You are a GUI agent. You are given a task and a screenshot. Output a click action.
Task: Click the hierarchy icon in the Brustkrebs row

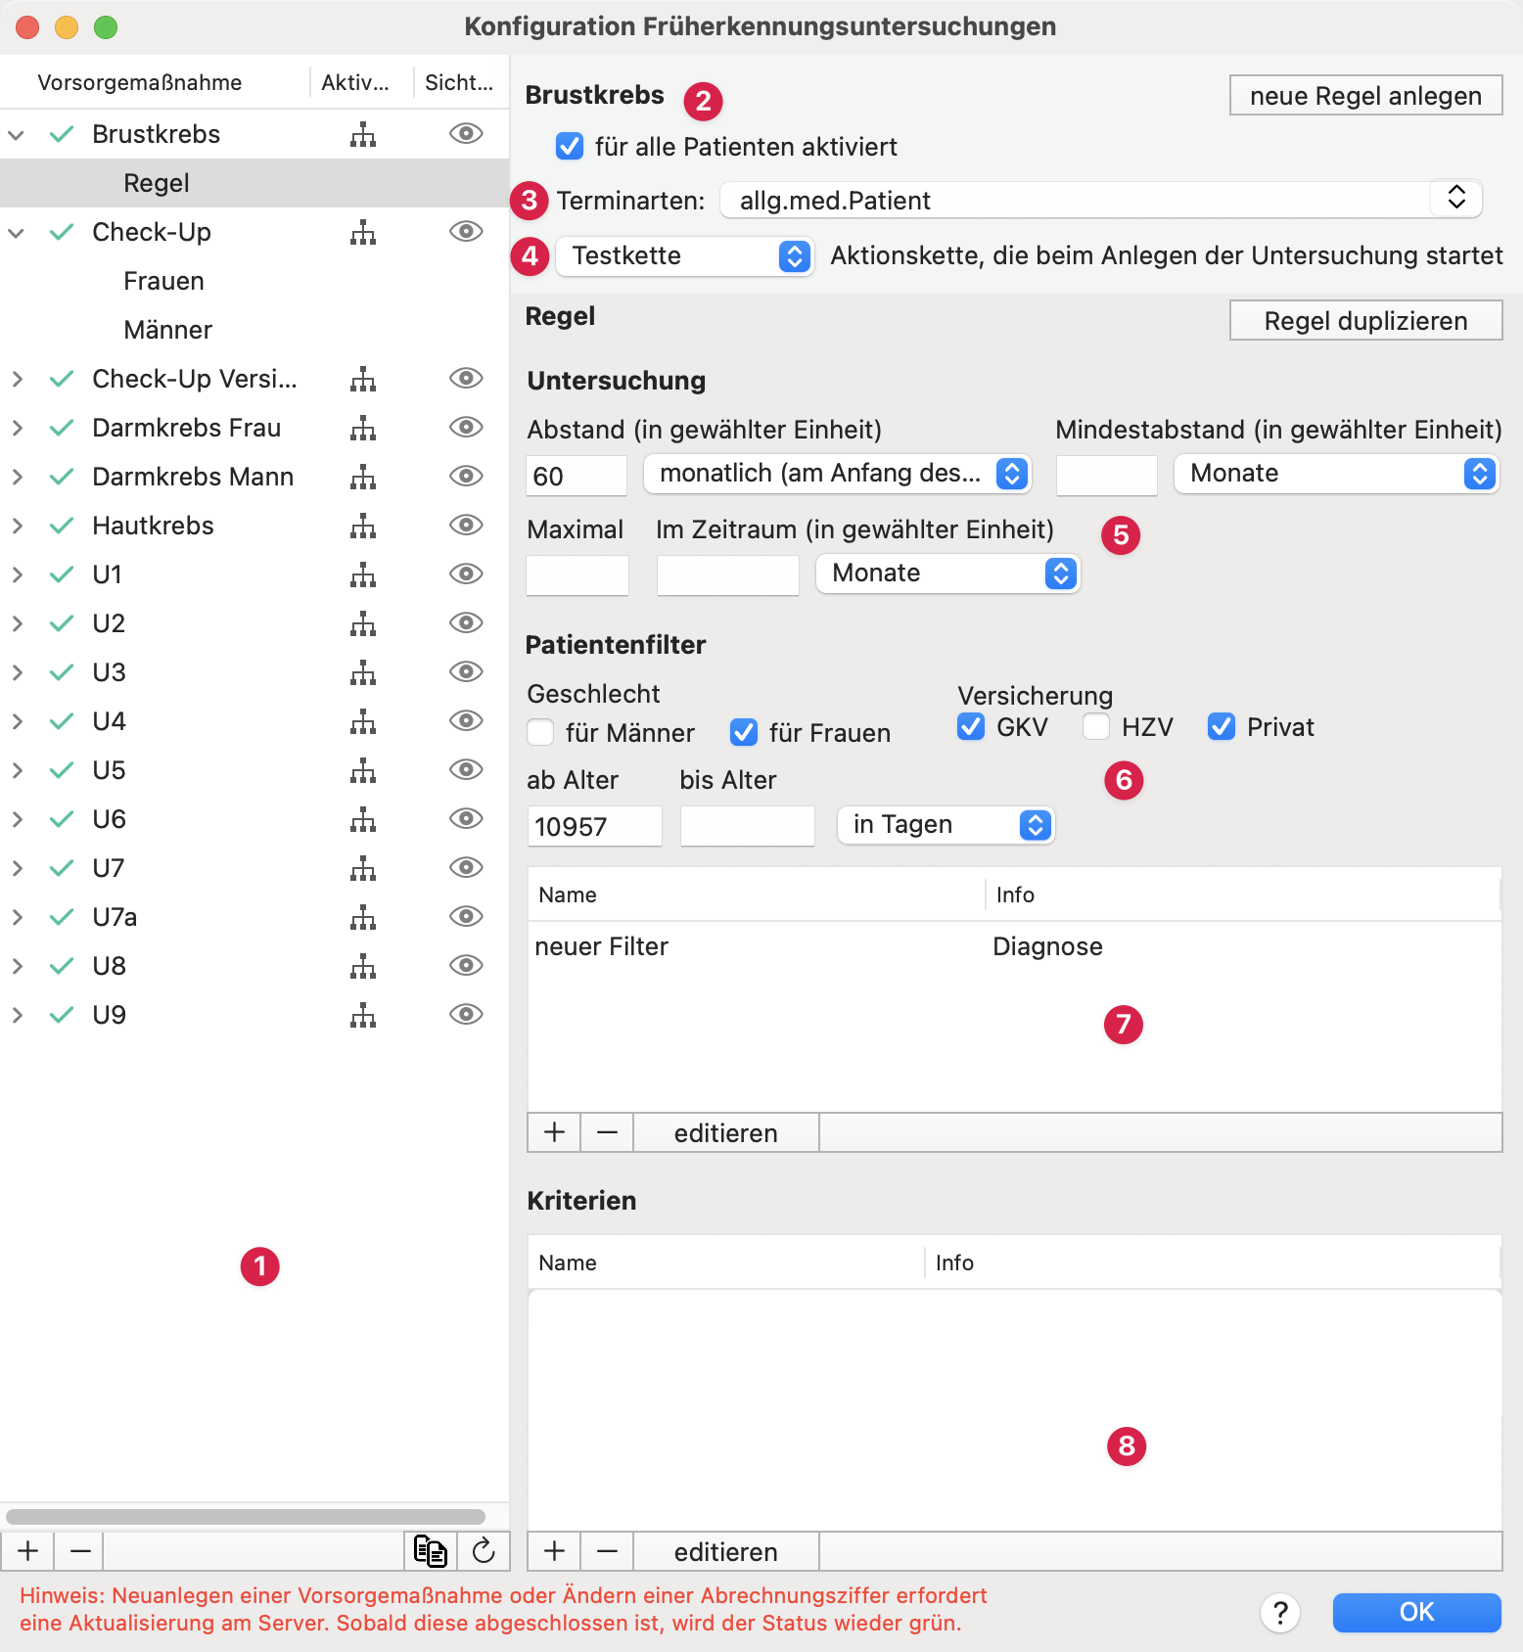[363, 134]
